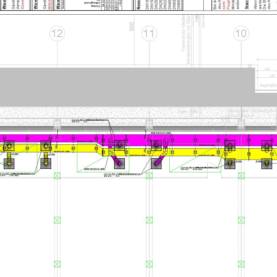Select middle green column marker on axis 10
The image size is (277, 277).
(x=241, y=220)
